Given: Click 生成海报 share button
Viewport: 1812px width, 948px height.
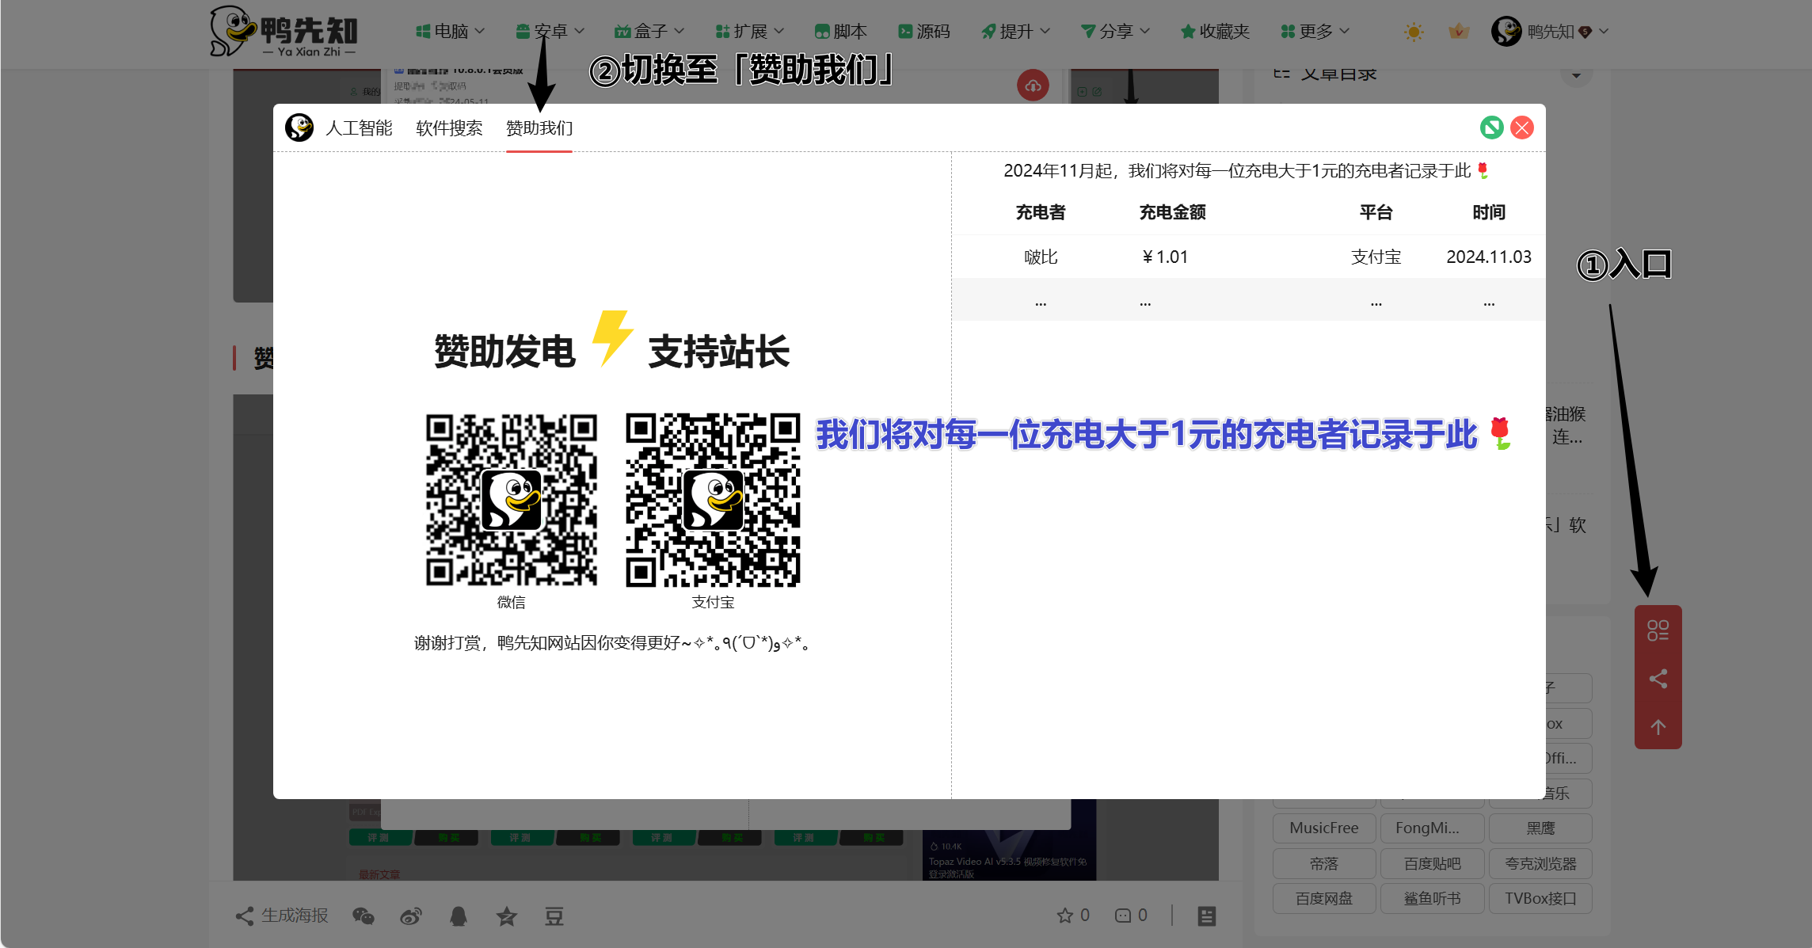Looking at the screenshot, I should pos(282,916).
